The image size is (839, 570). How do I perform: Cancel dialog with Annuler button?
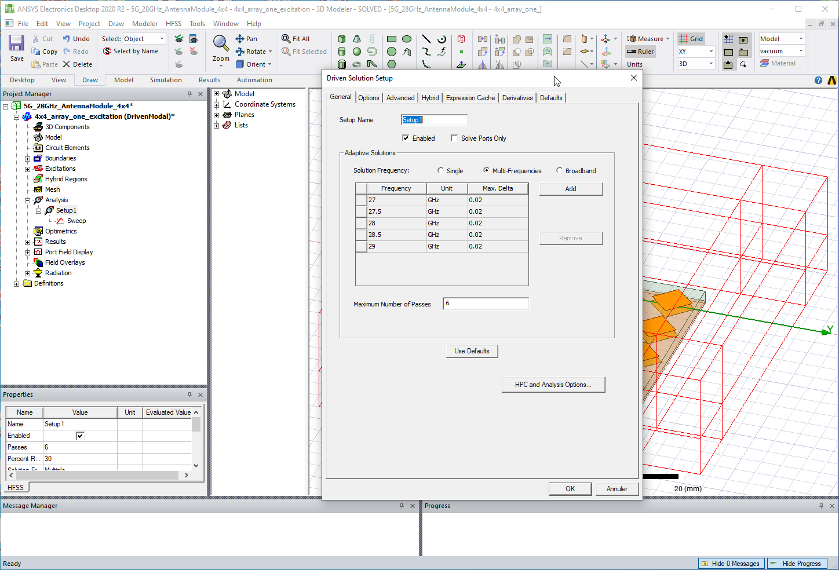[617, 489]
